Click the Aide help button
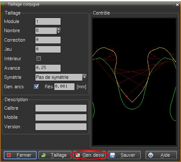This screenshot has width=181, height=162. point(161,155)
